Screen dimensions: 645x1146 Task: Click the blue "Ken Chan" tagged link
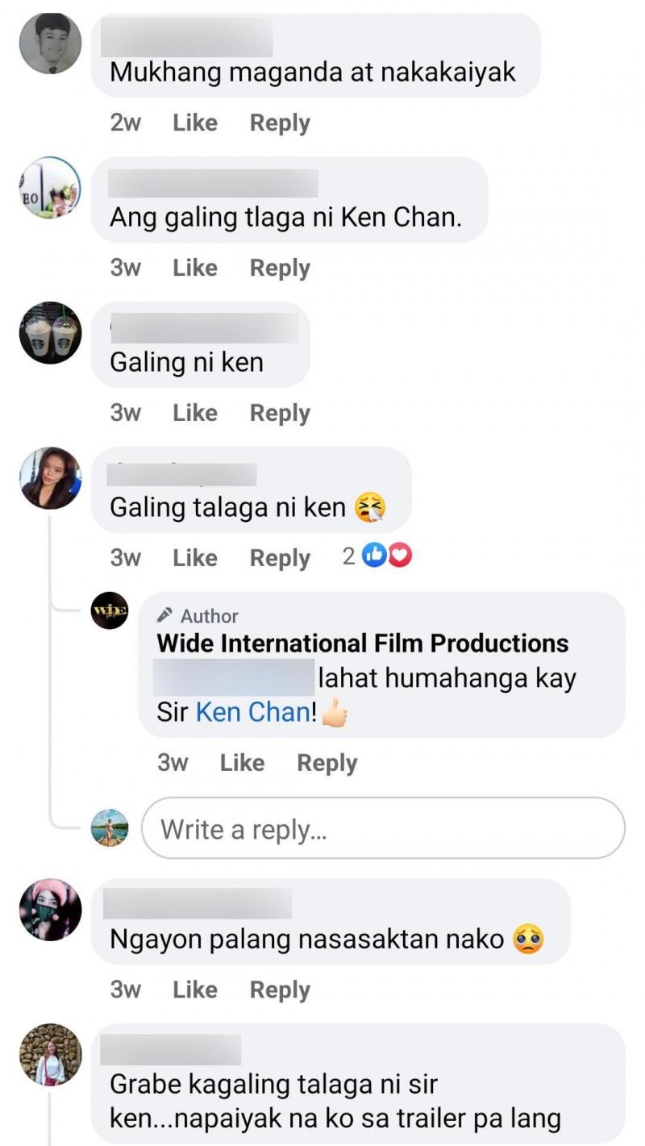coord(252,712)
